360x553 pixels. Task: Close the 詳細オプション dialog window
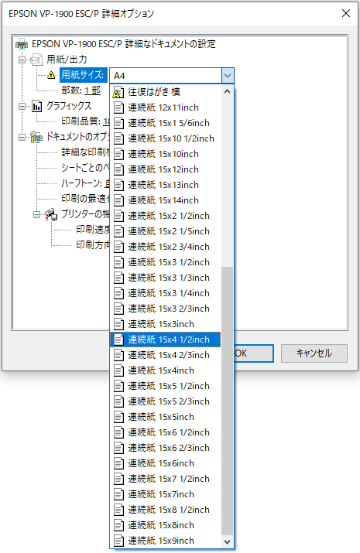pos(346,13)
